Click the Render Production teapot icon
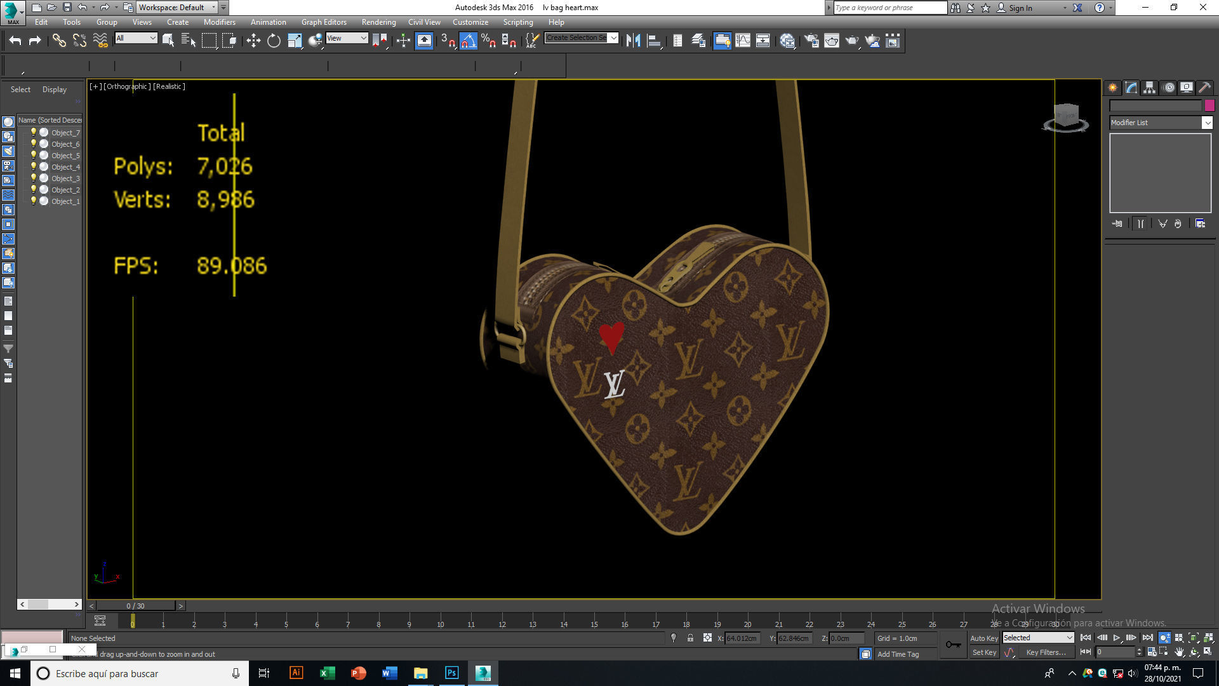 pyautogui.click(x=852, y=41)
